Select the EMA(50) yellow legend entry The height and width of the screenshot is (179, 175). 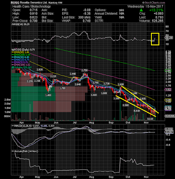click(x=20, y=52)
